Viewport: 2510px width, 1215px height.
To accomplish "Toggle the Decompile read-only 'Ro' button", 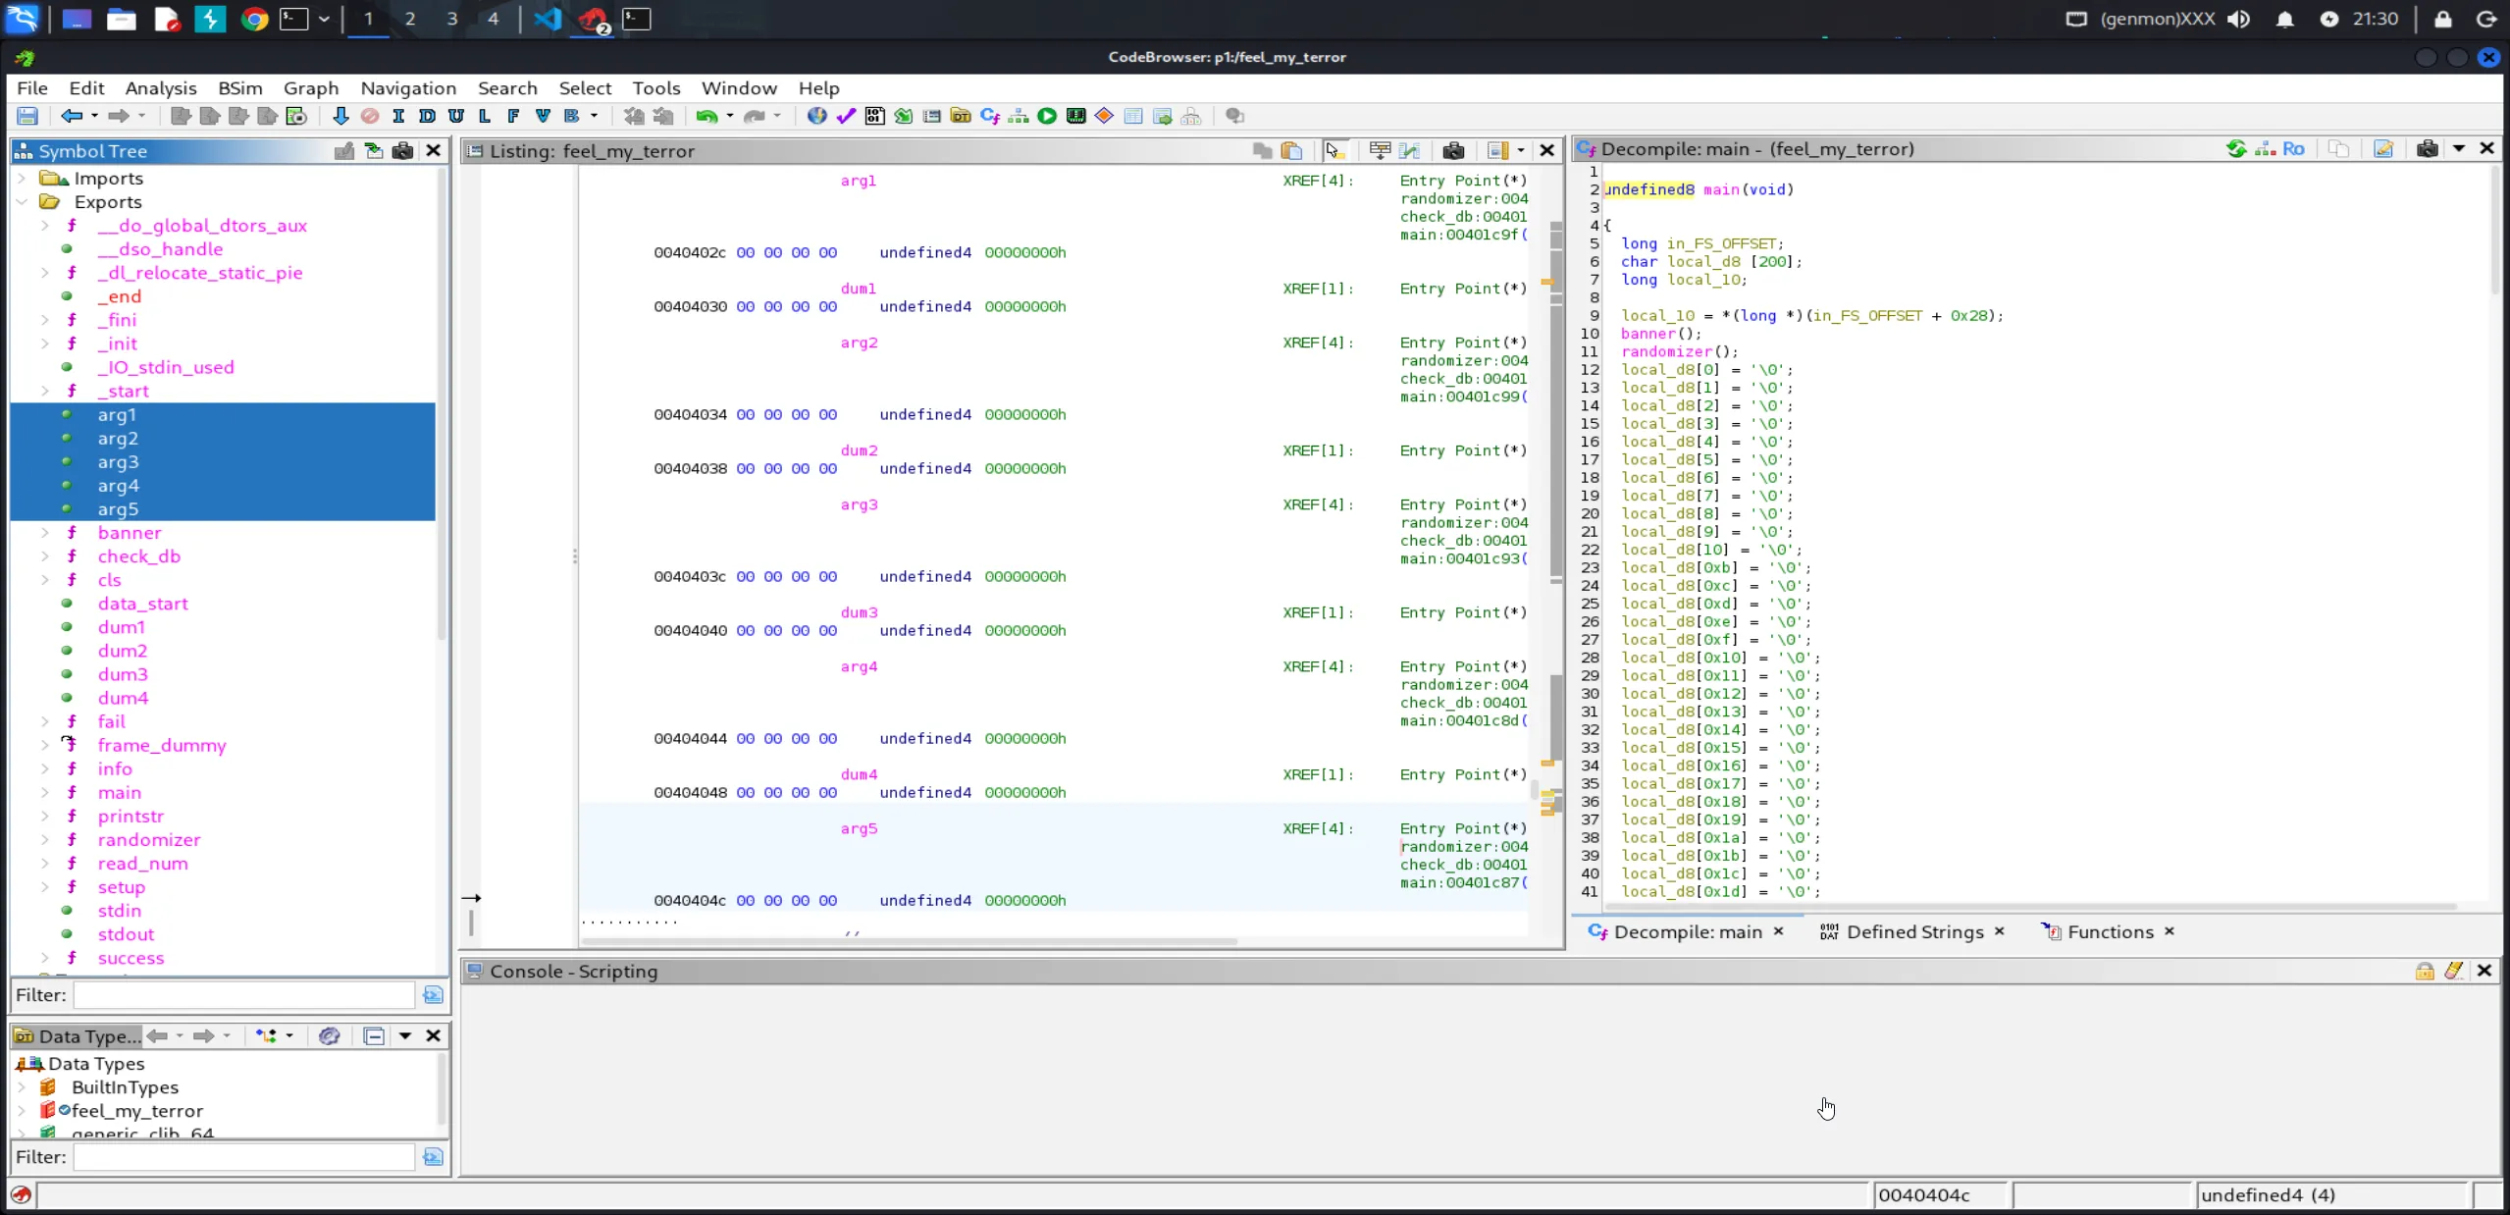I will 2293,149.
